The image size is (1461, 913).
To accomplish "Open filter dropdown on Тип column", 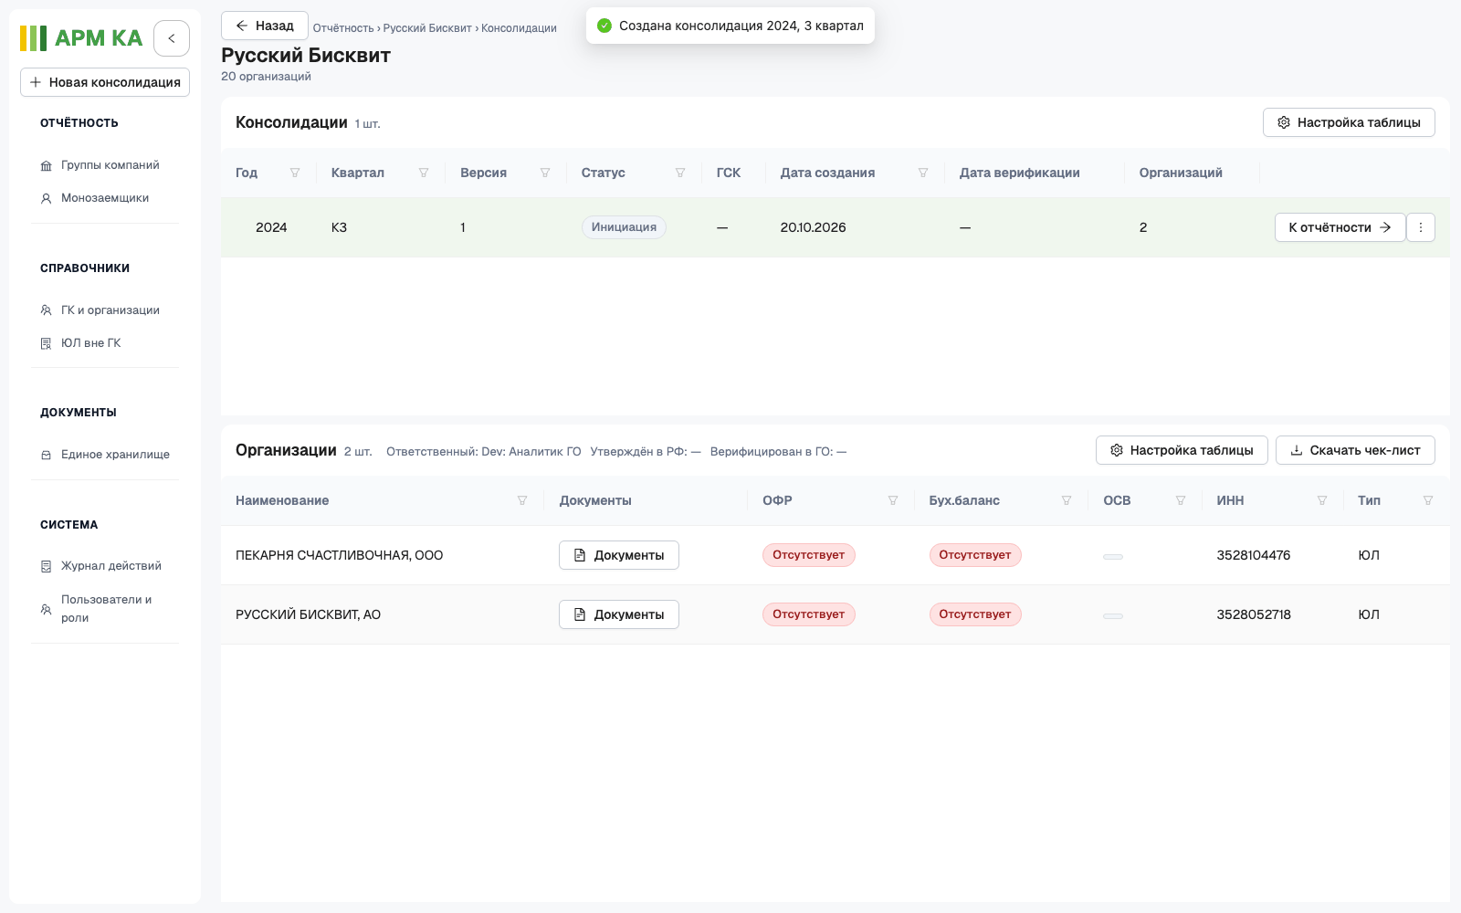I will tap(1428, 500).
